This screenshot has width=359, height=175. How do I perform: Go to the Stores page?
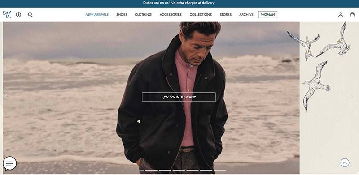(x=226, y=15)
